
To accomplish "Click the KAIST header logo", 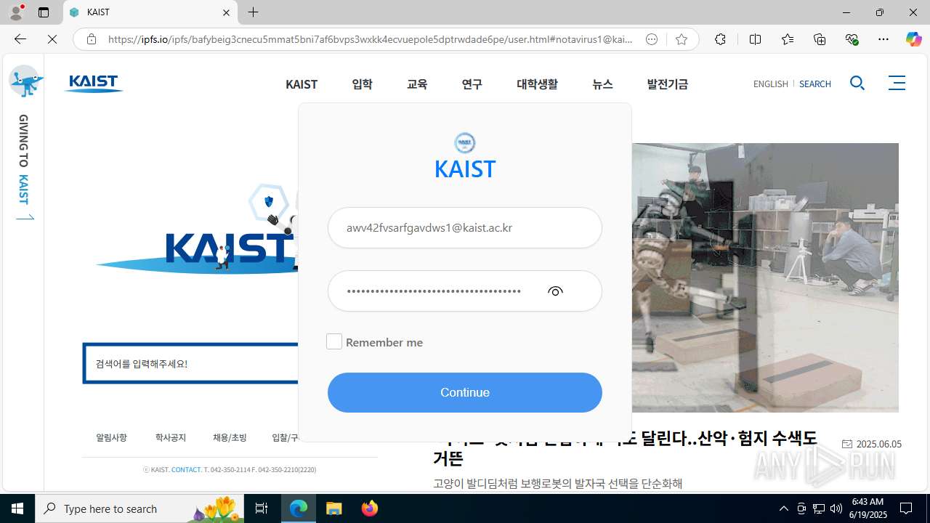I will click(94, 84).
